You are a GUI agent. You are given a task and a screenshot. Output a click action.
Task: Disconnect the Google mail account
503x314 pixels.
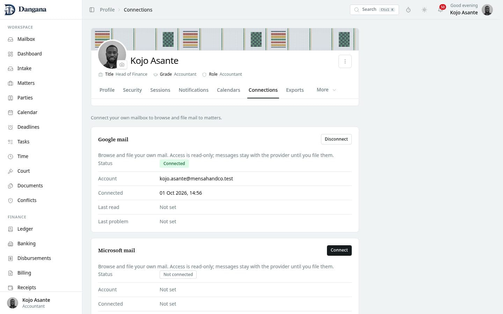(336, 139)
